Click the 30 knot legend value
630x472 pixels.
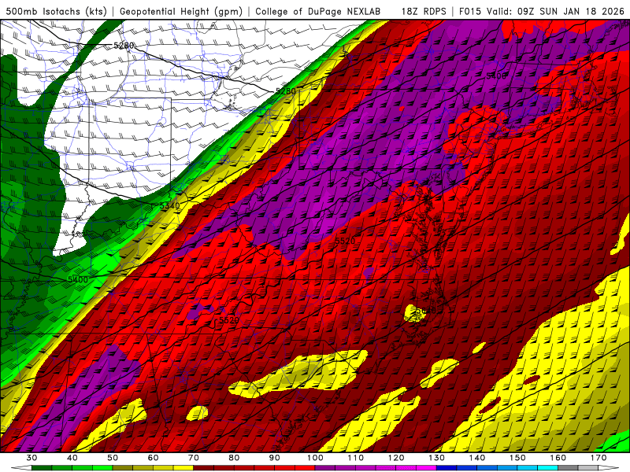click(x=31, y=458)
